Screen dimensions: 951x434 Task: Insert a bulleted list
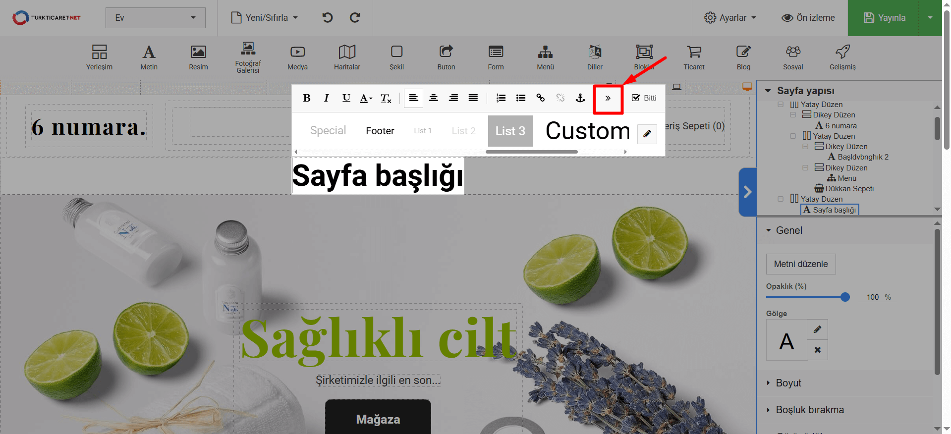point(521,98)
